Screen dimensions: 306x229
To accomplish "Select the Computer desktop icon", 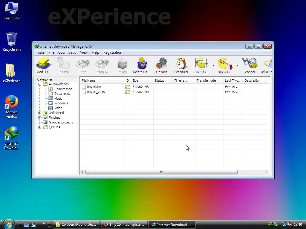I will click(x=12, y=11).
